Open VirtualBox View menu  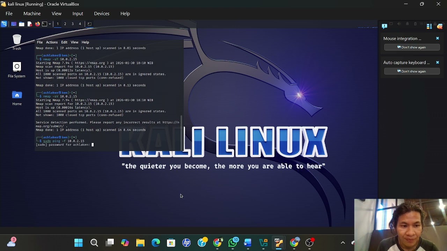(x=57, y=14)
